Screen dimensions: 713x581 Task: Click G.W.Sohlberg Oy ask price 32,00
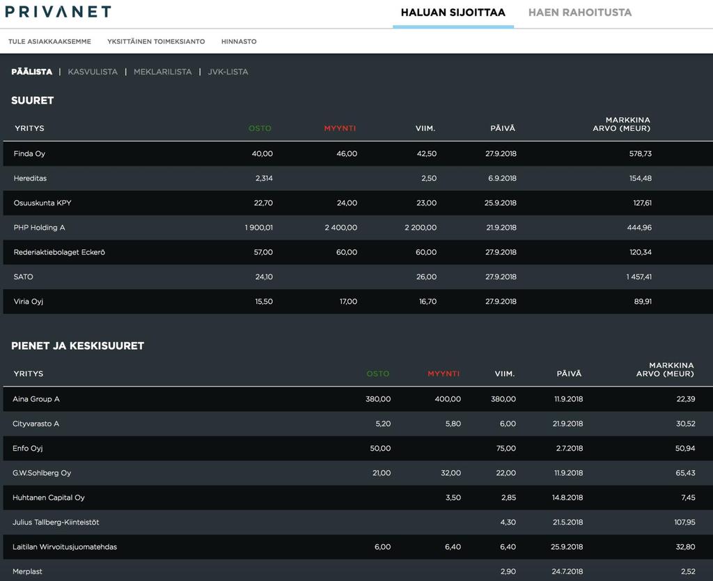click(450, 473)
